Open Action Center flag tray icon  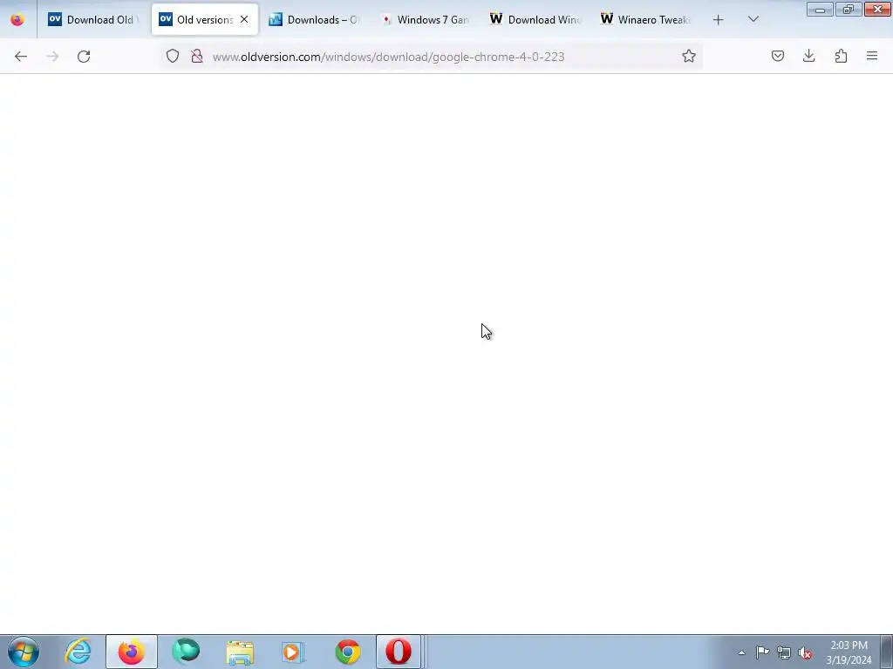[x=762, y=652]
